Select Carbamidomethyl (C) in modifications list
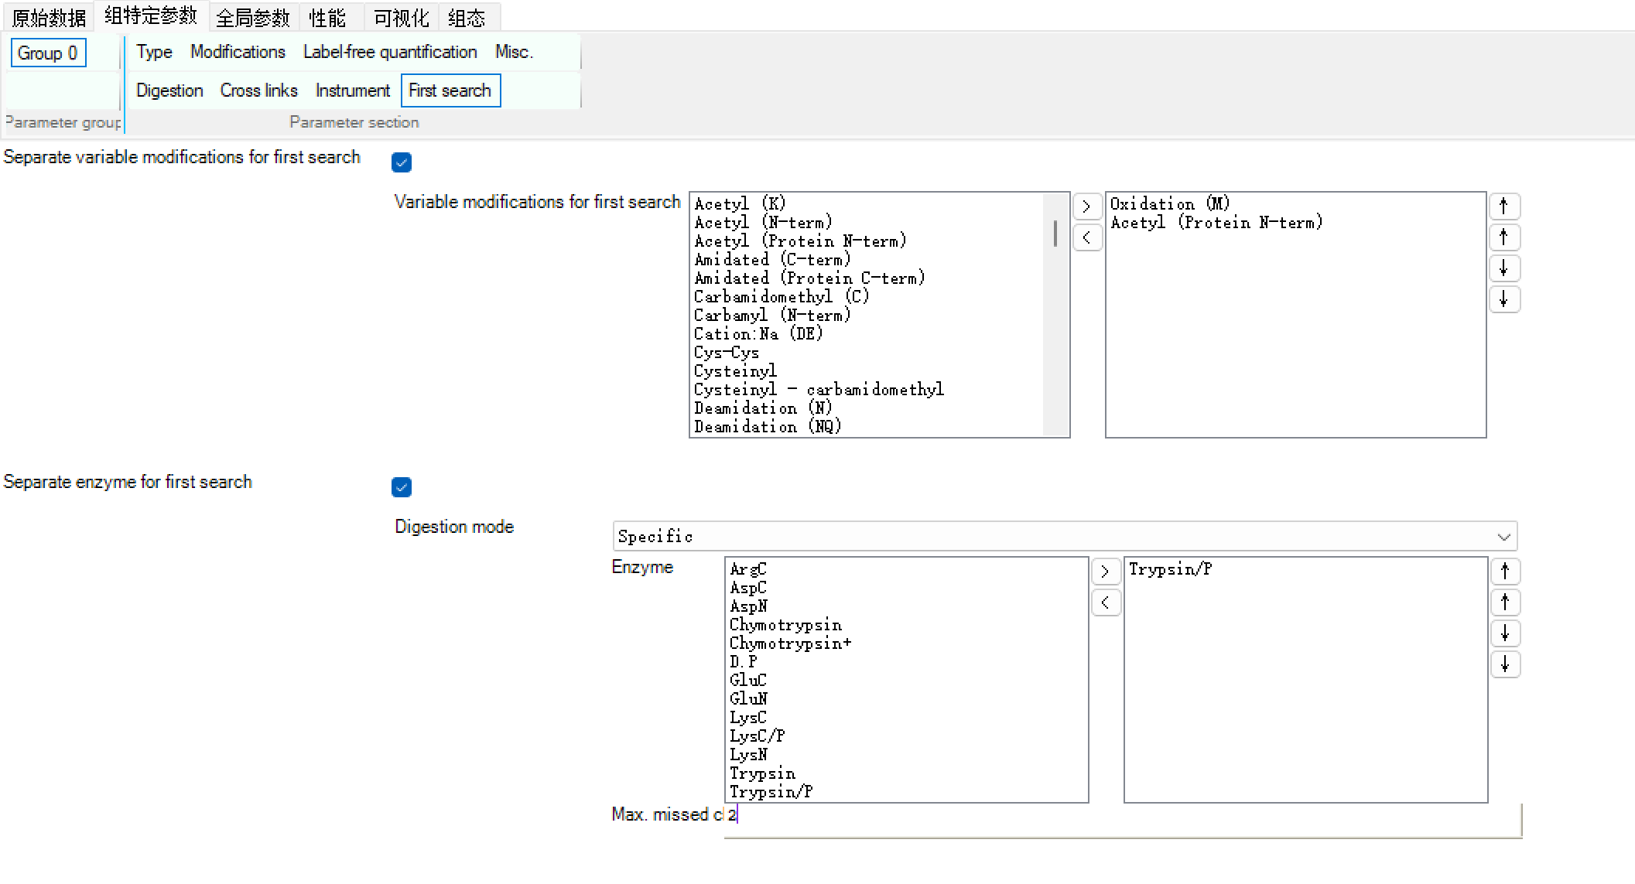Viewport: 1635px width, 884px height. pyautogui.click(x=782, y=297)
